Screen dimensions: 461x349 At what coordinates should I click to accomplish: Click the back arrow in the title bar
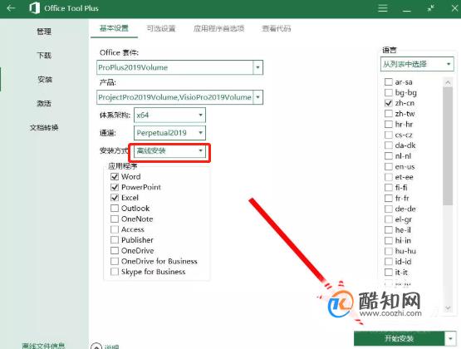(11, 8)
